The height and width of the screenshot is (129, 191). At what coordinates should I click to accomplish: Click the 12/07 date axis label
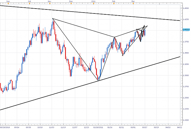click(75, 127)
